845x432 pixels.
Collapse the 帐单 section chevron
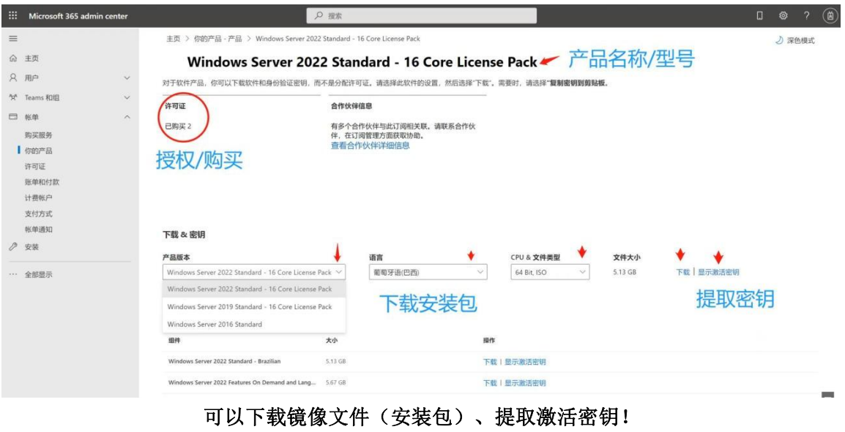coord(127,117)
